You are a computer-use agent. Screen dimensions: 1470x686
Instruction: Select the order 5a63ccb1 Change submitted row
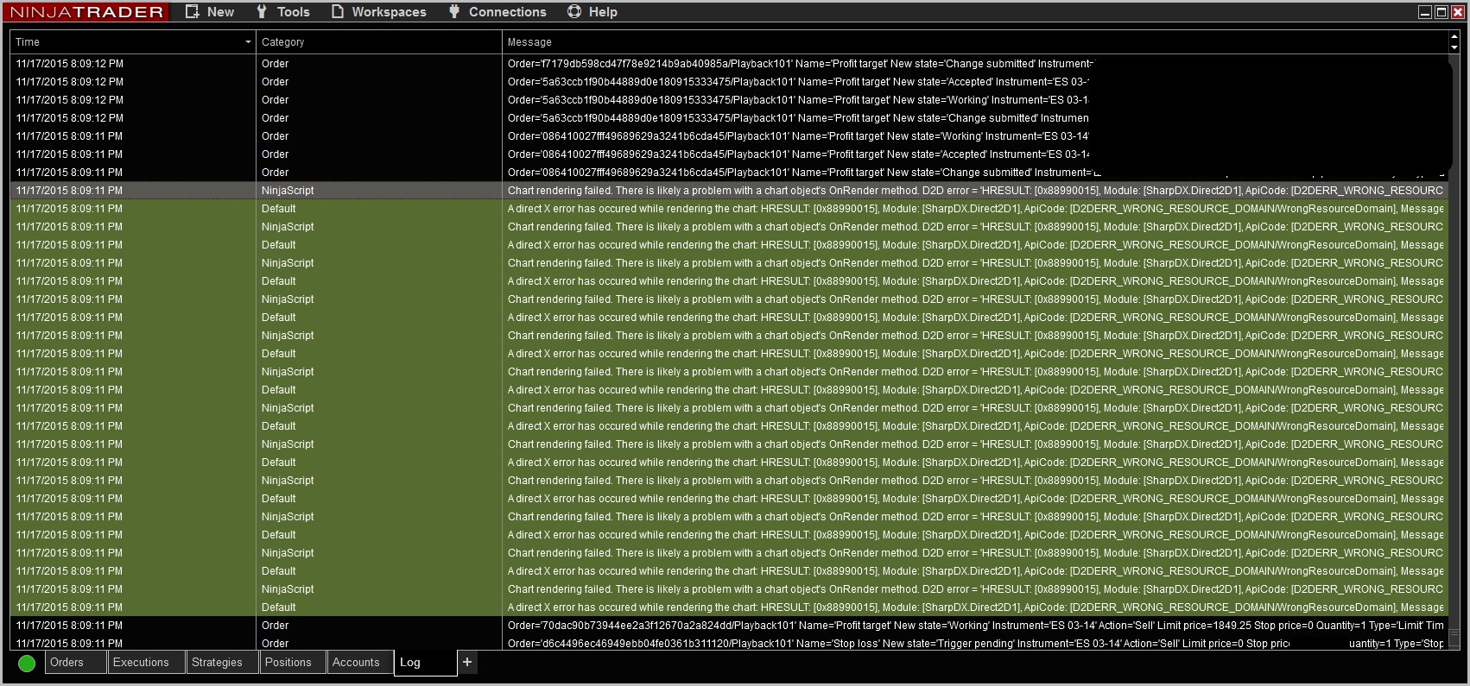click(x=729, y=118)
